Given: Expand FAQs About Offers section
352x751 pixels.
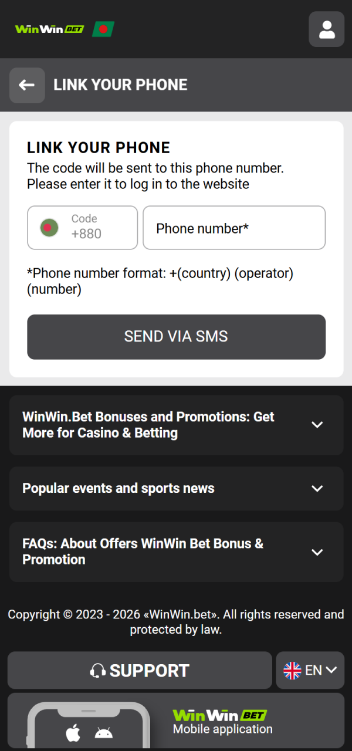Looking at the screenshot, I should tap(176, 552).
